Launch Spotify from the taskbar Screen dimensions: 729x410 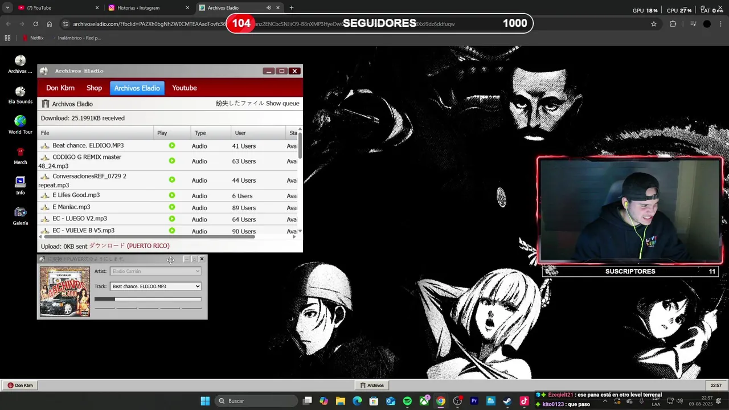407,401
